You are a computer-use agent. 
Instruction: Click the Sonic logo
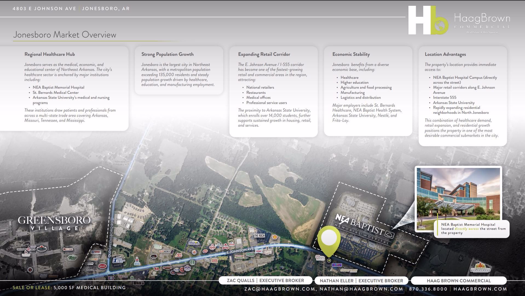259,251
